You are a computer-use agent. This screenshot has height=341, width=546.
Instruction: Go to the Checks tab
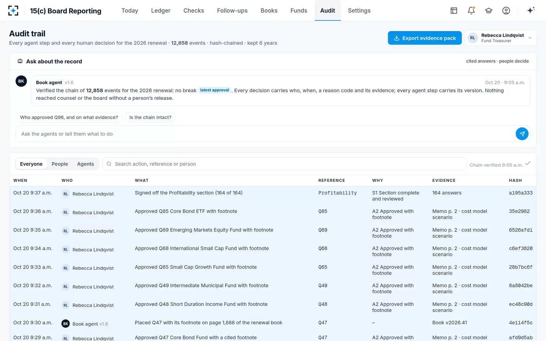click(x=194, y=11)
